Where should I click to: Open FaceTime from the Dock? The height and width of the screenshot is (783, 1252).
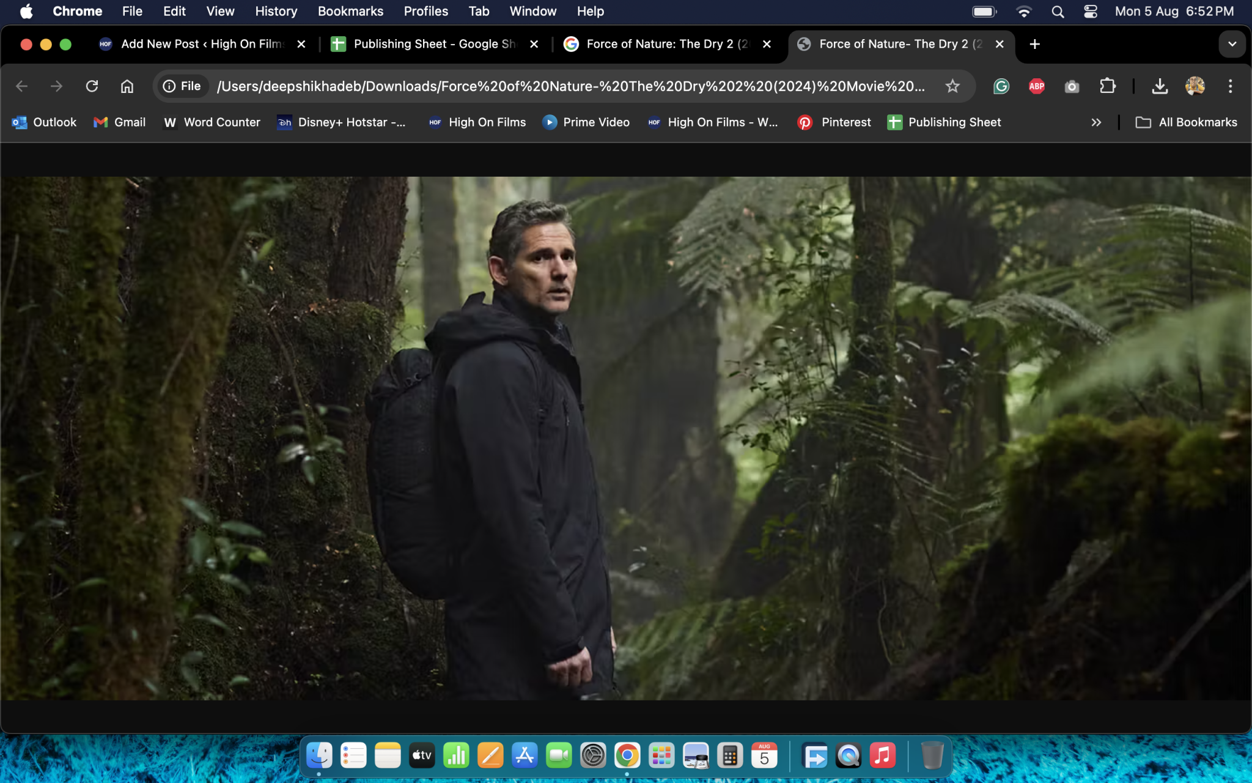(559, 755)
